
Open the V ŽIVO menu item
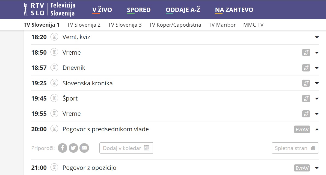click(102, 10)
